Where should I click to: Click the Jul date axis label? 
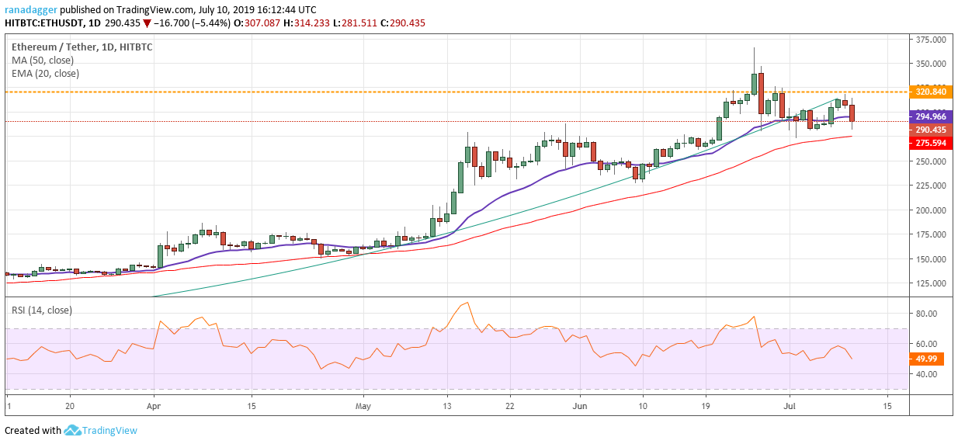[x=789, y=405]
